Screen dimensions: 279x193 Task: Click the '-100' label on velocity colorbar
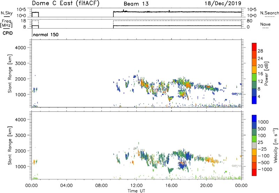click(264, 156)
